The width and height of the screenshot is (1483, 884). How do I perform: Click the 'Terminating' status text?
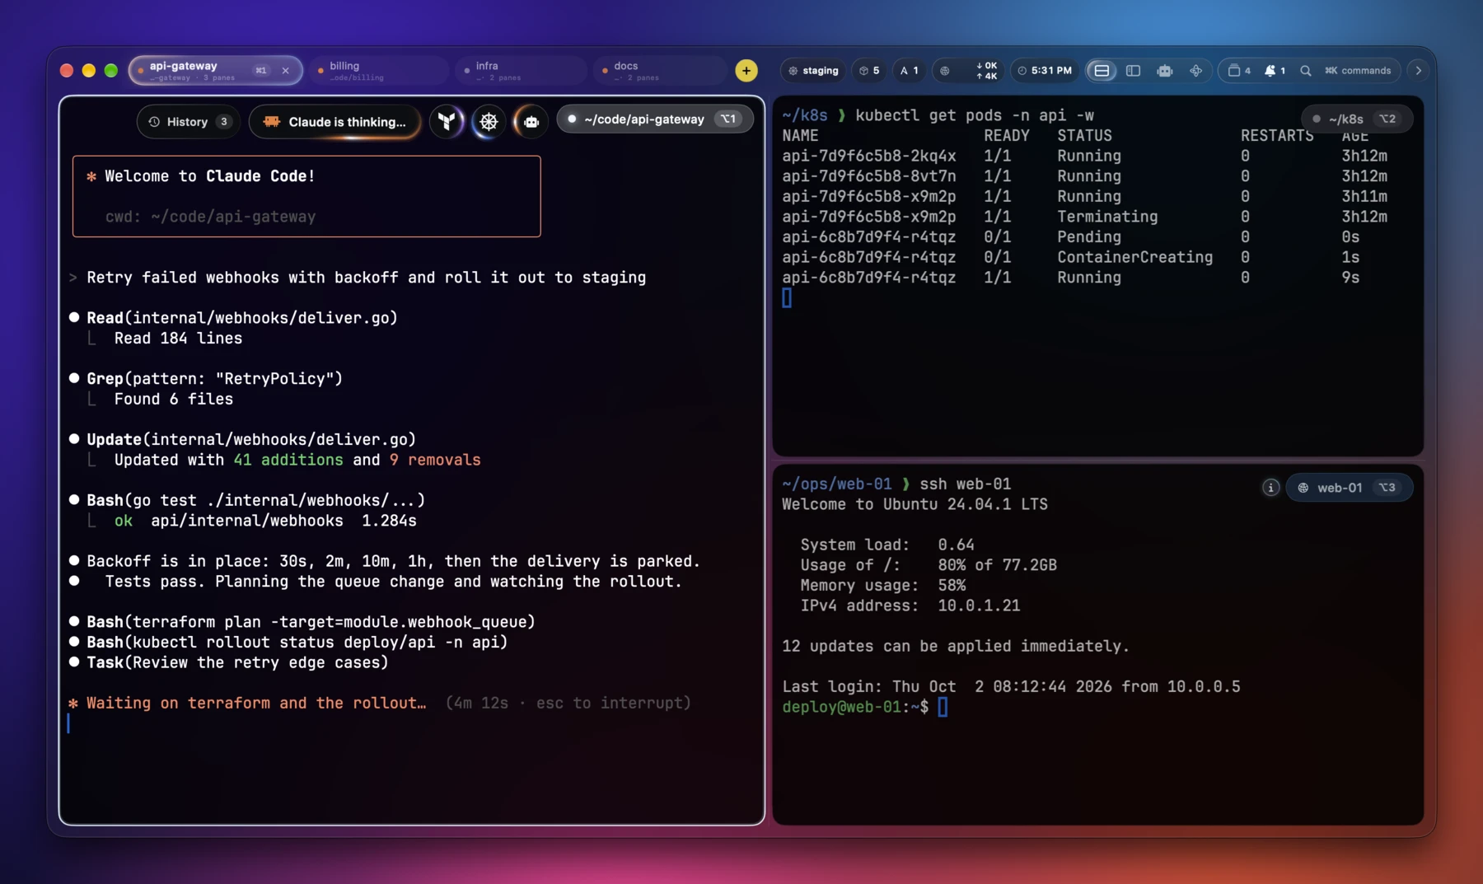tap(1107, 217)
